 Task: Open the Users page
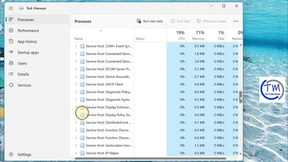tap(37, 63)
